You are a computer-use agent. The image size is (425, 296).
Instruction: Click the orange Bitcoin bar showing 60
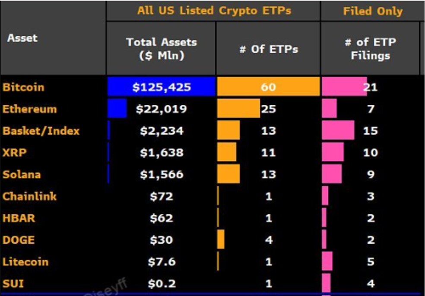pyautogui.click(x=268, y=87)
